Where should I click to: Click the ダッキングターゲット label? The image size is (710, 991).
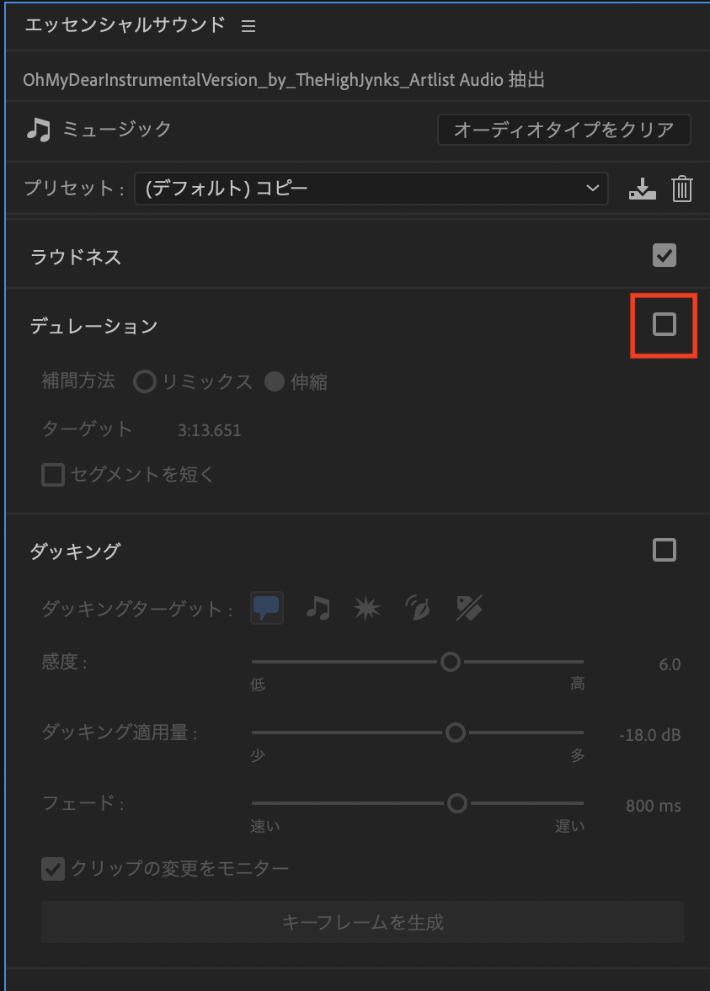pos(137,610)
